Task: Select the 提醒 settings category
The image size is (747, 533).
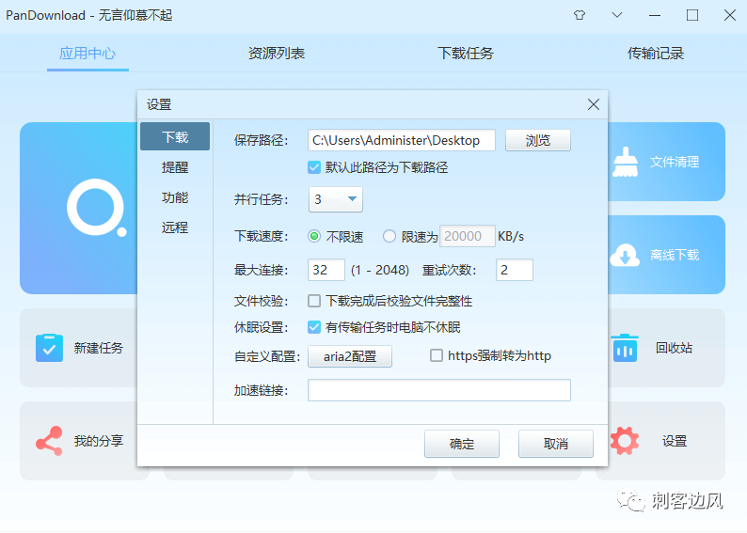Action: pos(175,167)
